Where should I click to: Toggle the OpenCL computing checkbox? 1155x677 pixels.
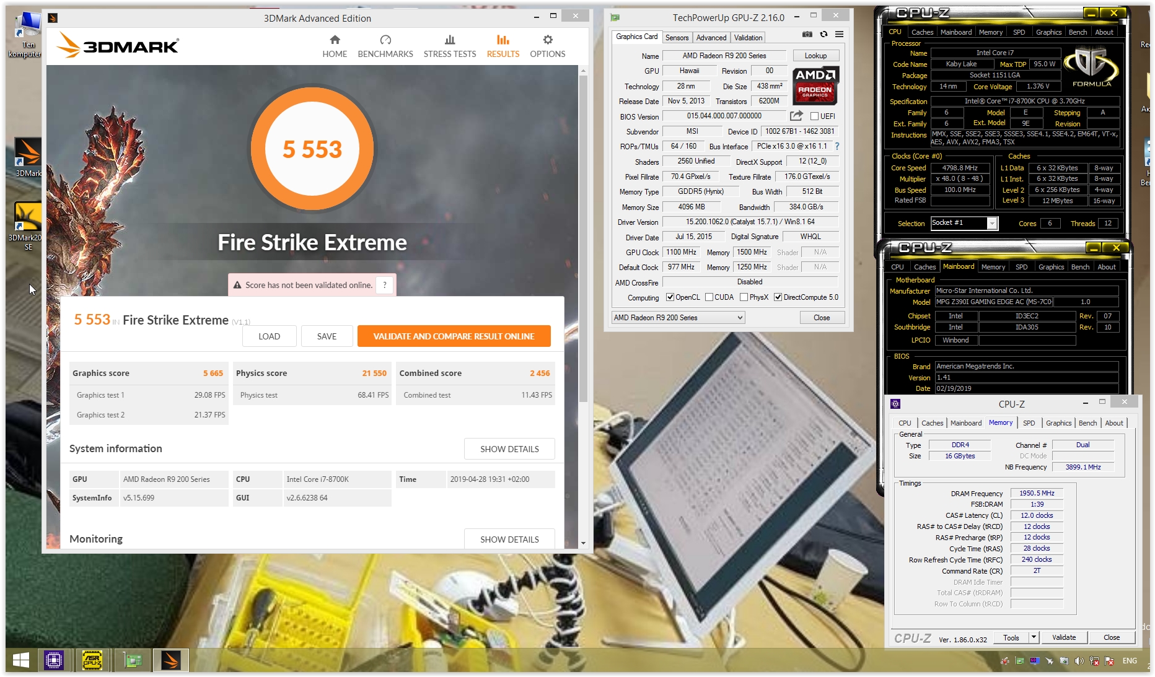point(670,297)
